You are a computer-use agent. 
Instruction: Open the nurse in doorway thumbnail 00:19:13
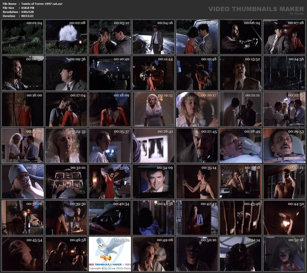point(153,109)
